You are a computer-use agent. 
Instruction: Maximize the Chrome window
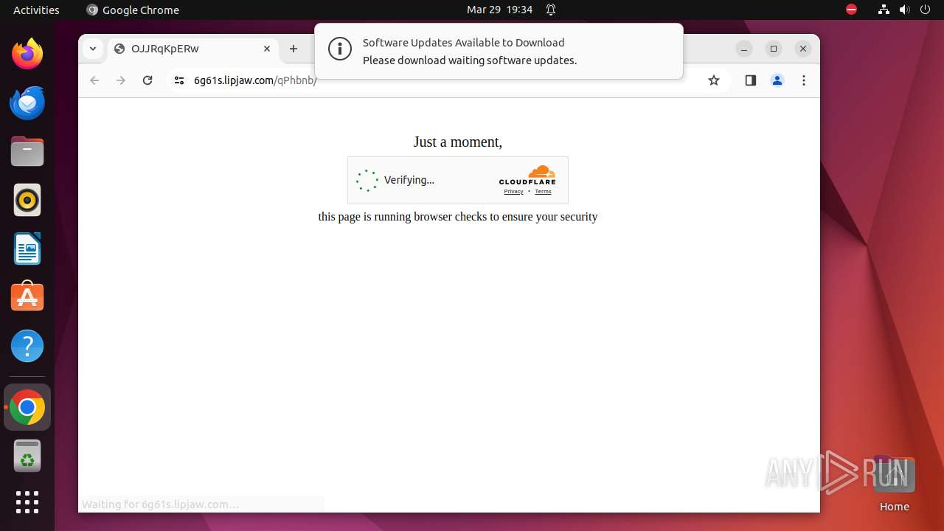[x=774, y=49]
